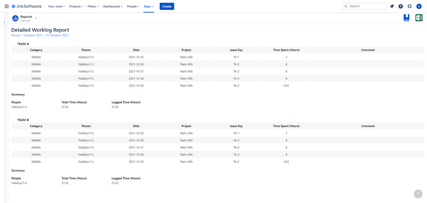
Task: Click Category column header in TEAM B table
Action: pyautogui.click(x=36, y=126)
